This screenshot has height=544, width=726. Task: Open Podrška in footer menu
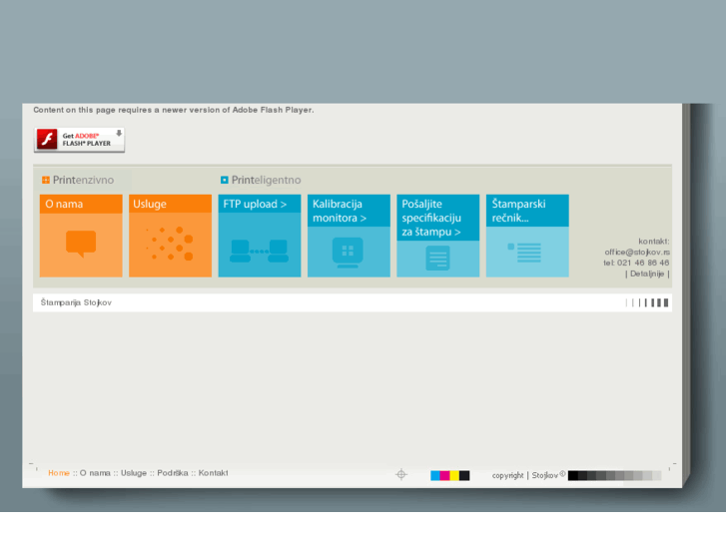173,473
